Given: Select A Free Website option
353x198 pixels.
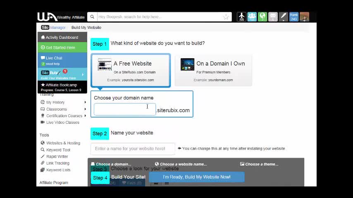Looking at the screenshot, I should coord(131,70).
